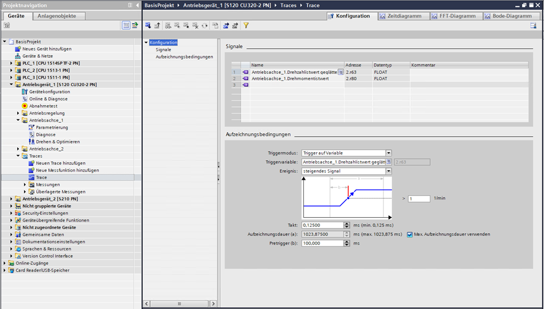Click the first download-to-device toolbar icon

148,26
